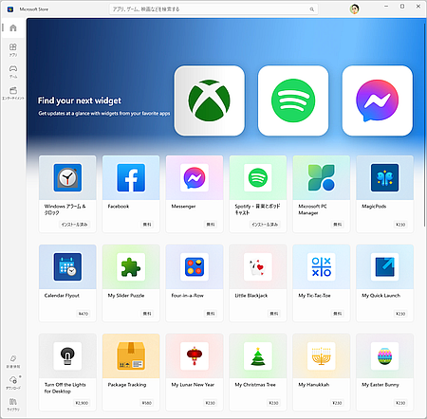This screenshot has height=419, width=427.
Task: Click the vertical scrollbar on the right edge
Action: (425, 125)
